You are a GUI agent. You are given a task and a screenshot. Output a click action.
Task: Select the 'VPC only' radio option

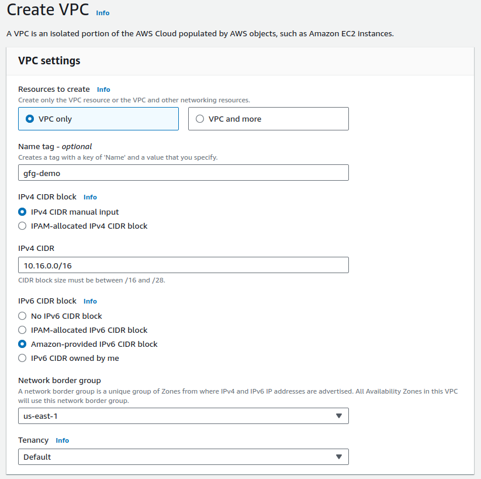coord(30,119)
